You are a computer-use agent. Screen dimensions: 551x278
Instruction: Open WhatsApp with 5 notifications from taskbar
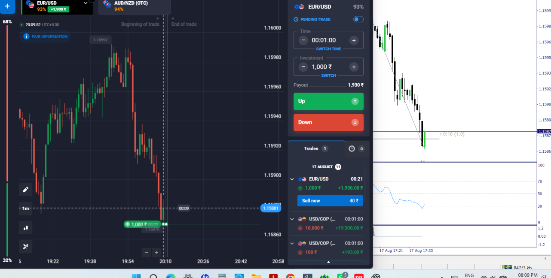tap(342, 276)
